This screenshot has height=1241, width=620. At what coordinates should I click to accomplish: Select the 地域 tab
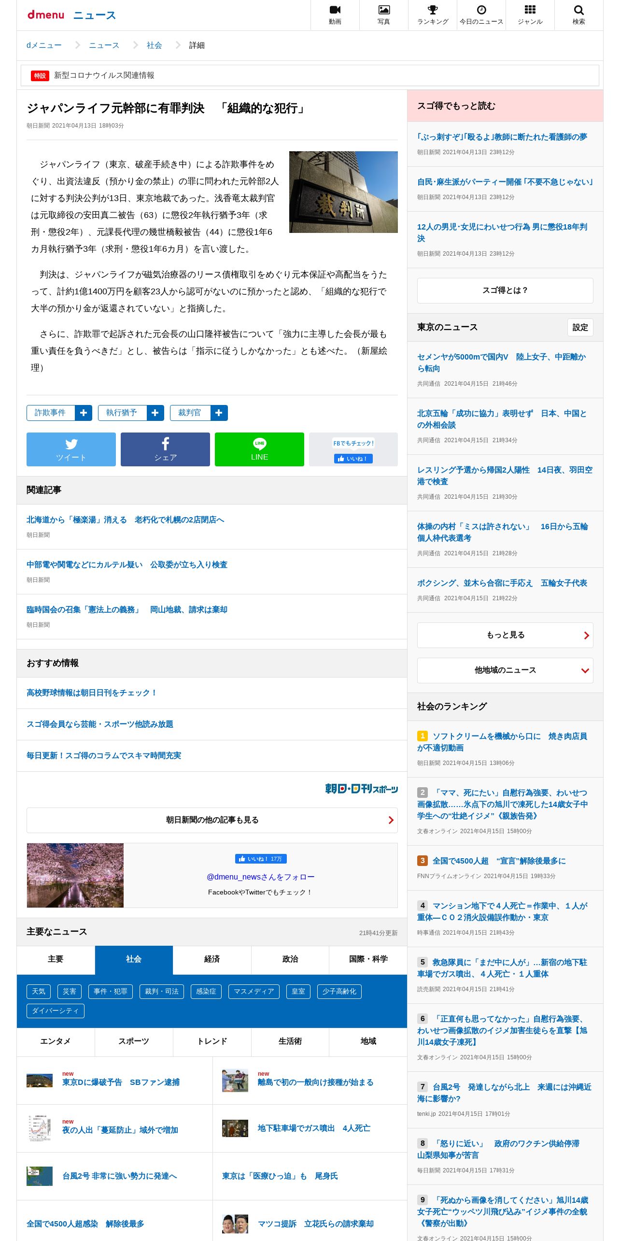click(368, 1042)
